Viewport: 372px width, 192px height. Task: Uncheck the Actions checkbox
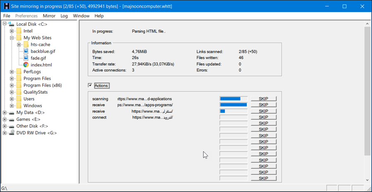coord(90,85)
